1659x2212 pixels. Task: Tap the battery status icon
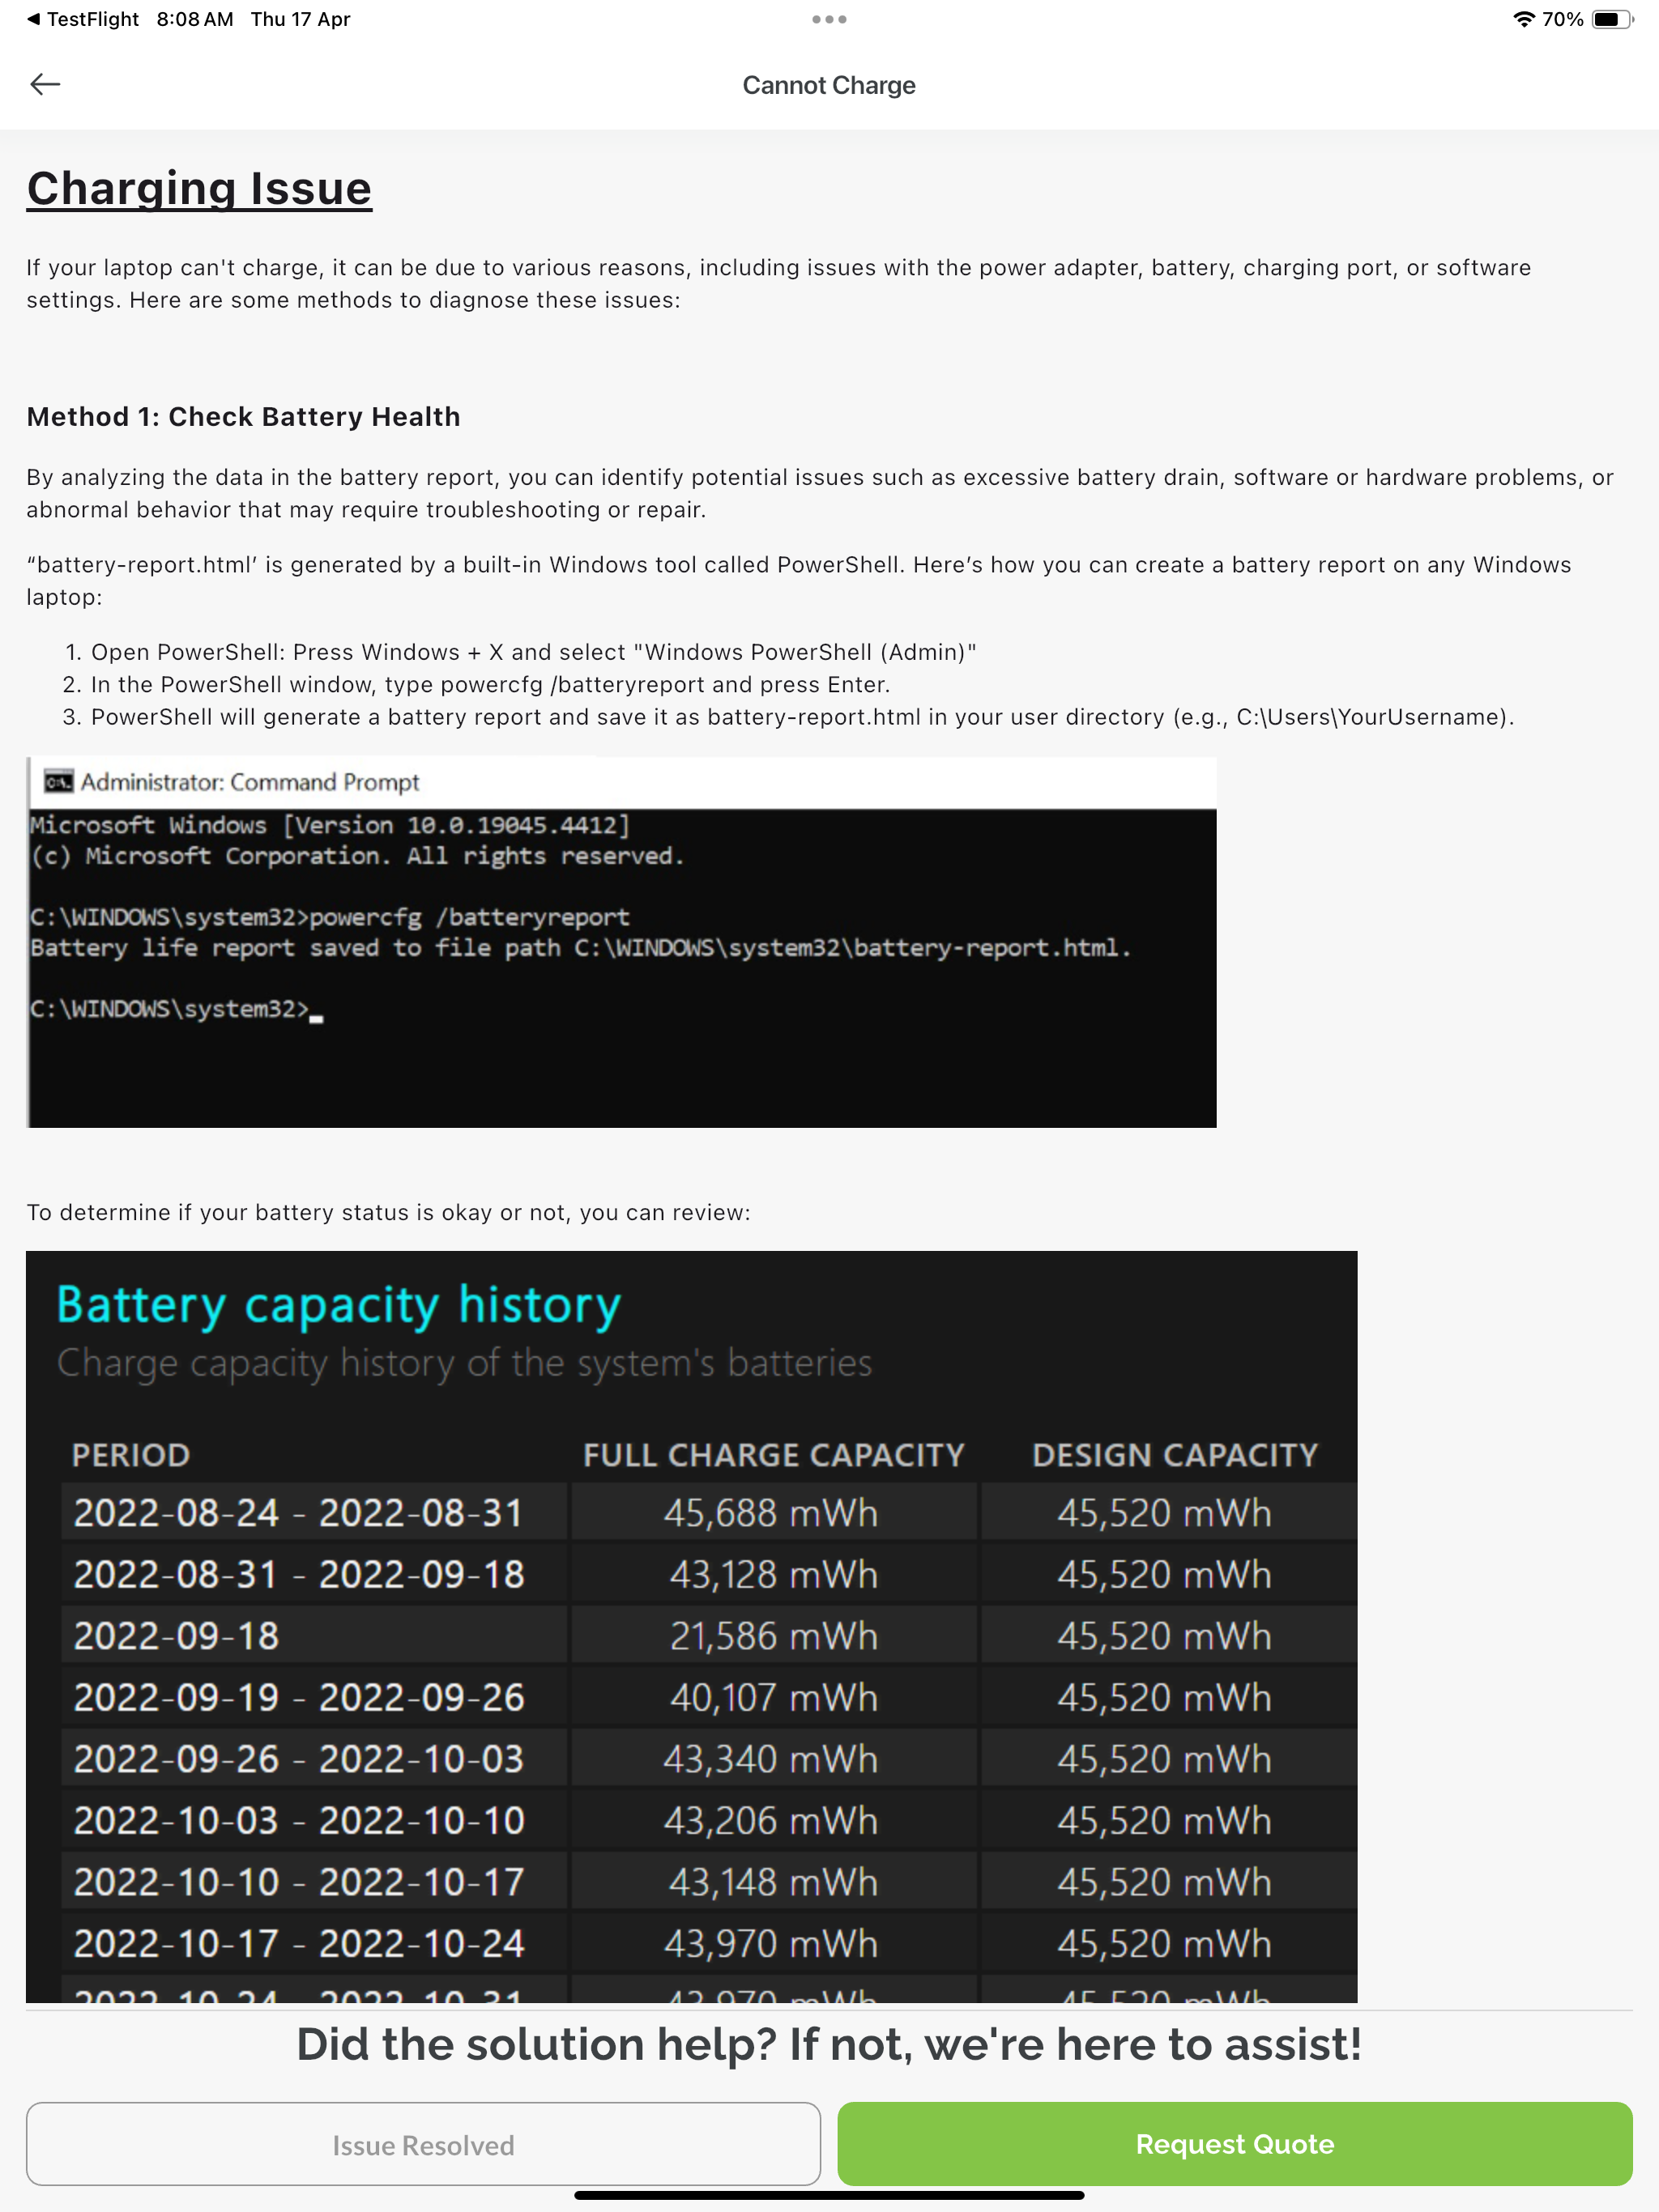point(1611,19)
